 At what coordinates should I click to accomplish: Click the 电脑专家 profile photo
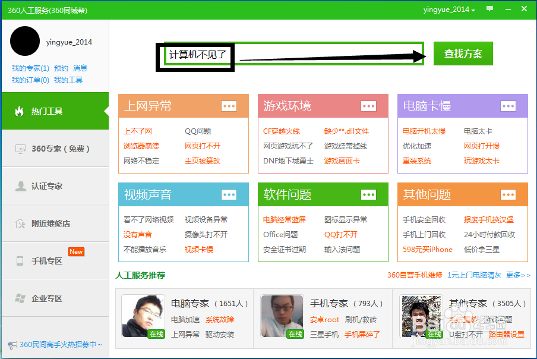[x=143, y=316]
